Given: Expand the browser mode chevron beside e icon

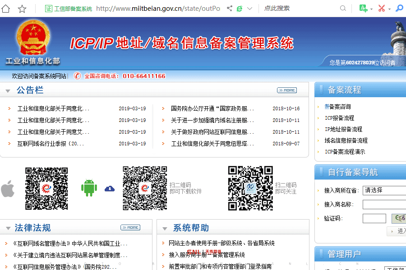Looking at the screenshot, I should 249,8.
